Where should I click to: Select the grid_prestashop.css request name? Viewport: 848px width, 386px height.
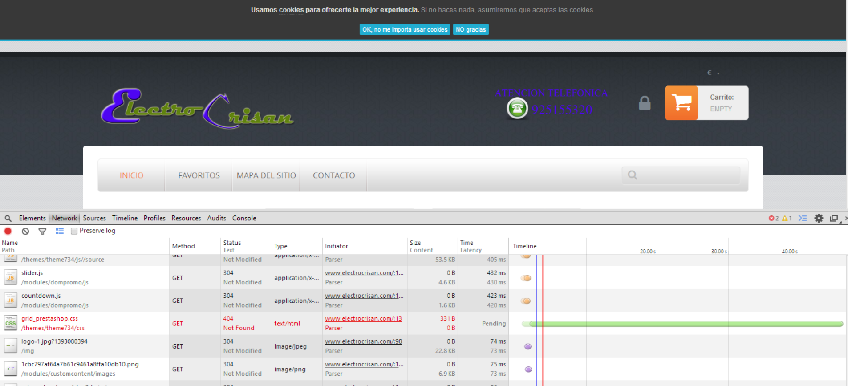49,318
